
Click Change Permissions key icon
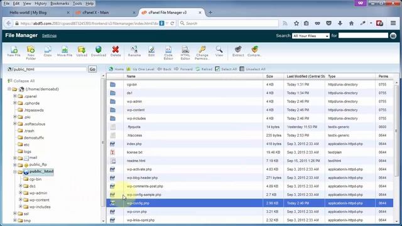click(x=202, y=53)
